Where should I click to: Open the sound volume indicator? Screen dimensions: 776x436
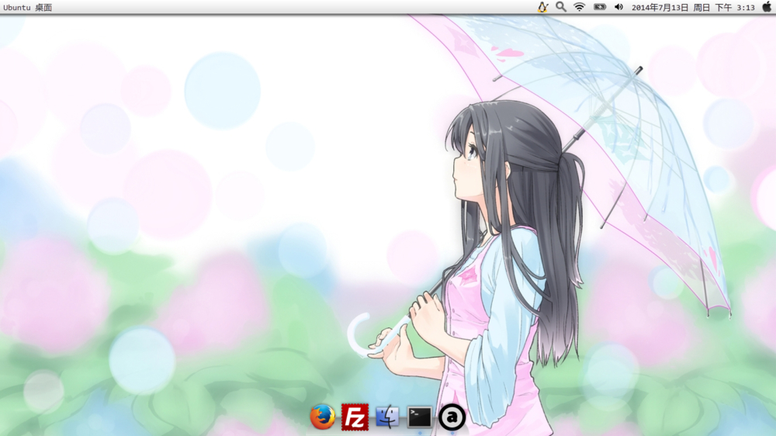pyautogui.click(x=618, y=7)
